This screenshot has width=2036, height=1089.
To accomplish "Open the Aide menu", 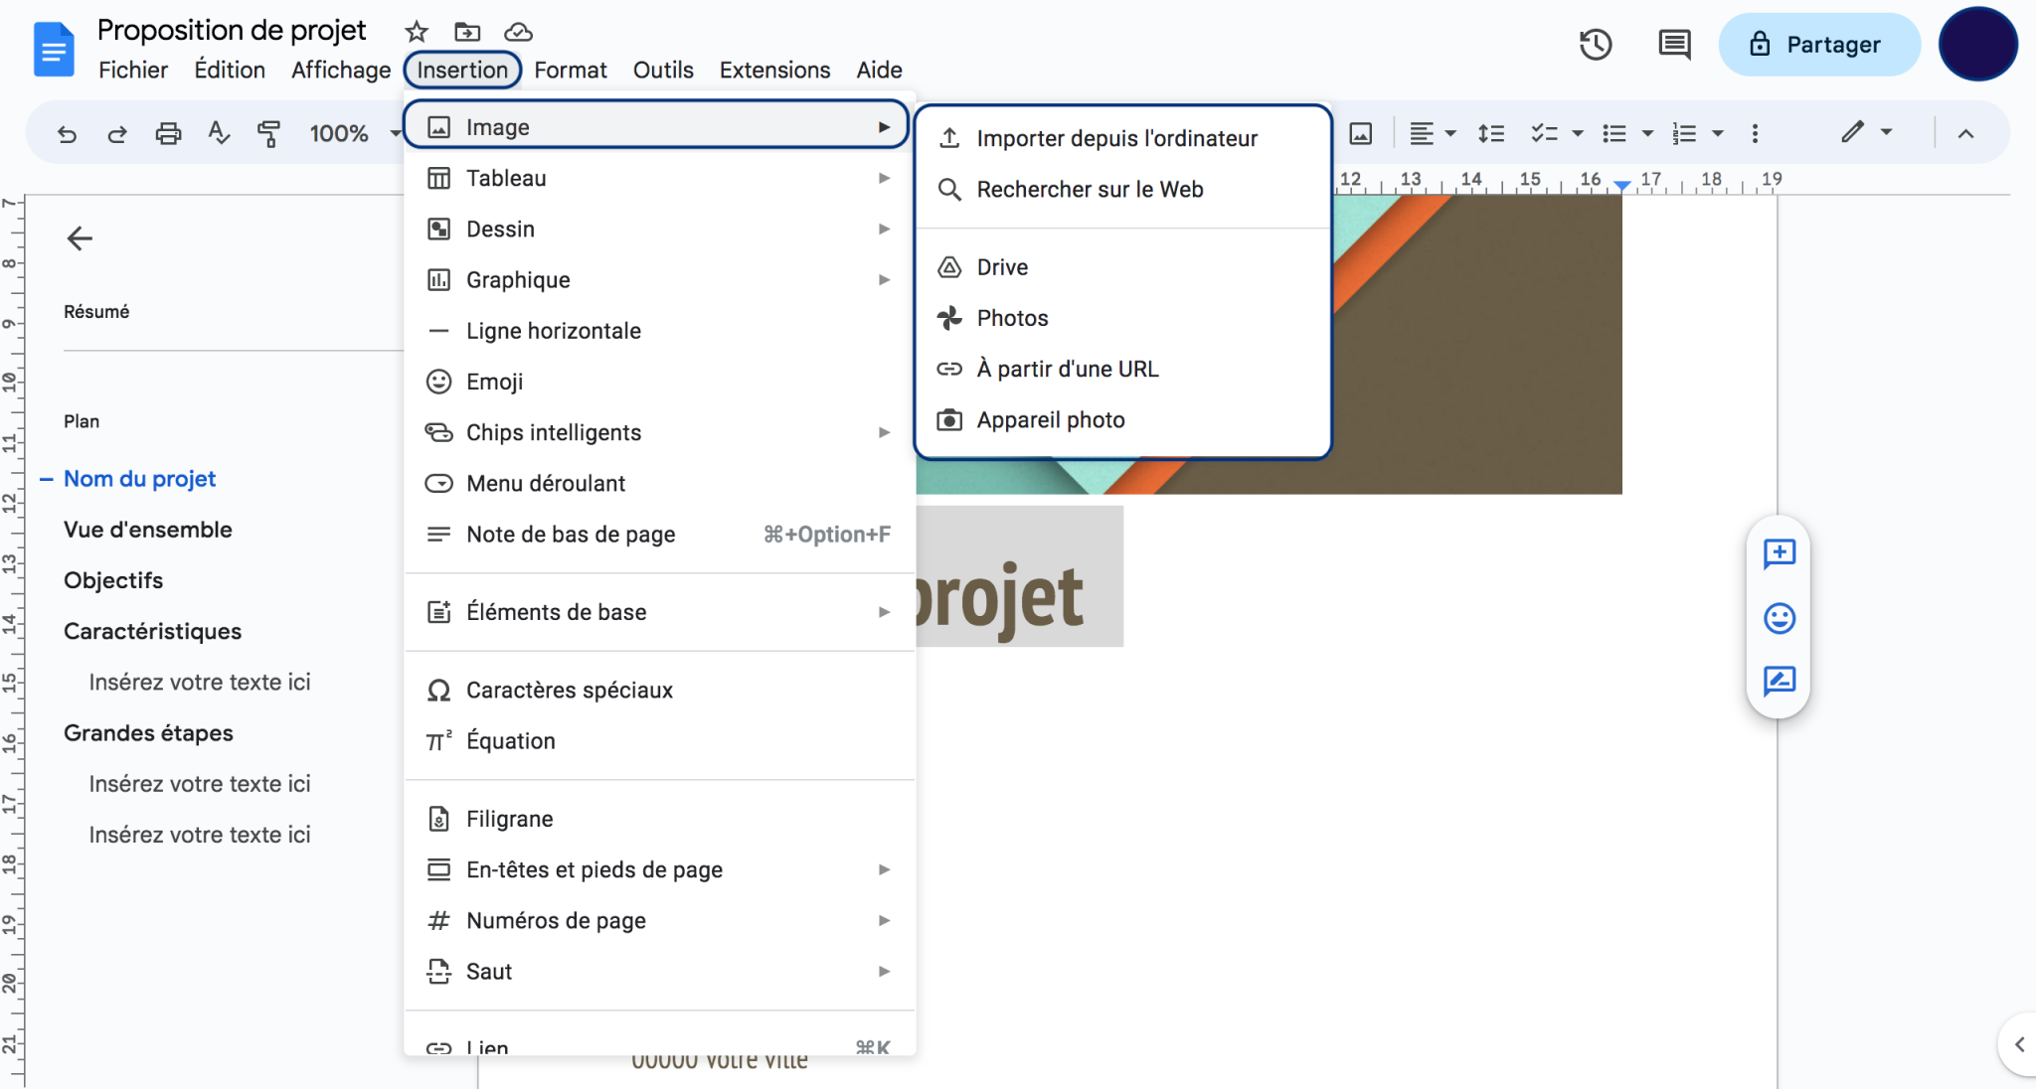I will [879, 70].
